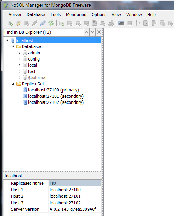Expand the config database node

(19, 59)
